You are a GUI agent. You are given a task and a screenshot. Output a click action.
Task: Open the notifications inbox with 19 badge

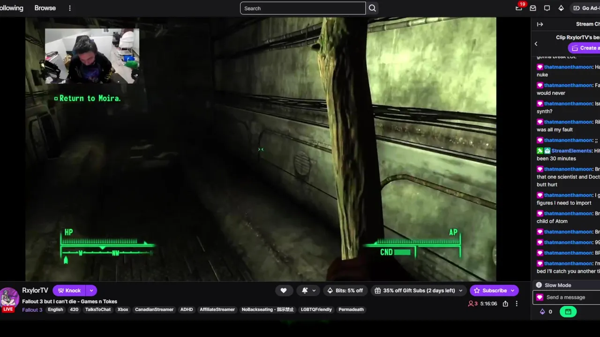pos(519,8)
